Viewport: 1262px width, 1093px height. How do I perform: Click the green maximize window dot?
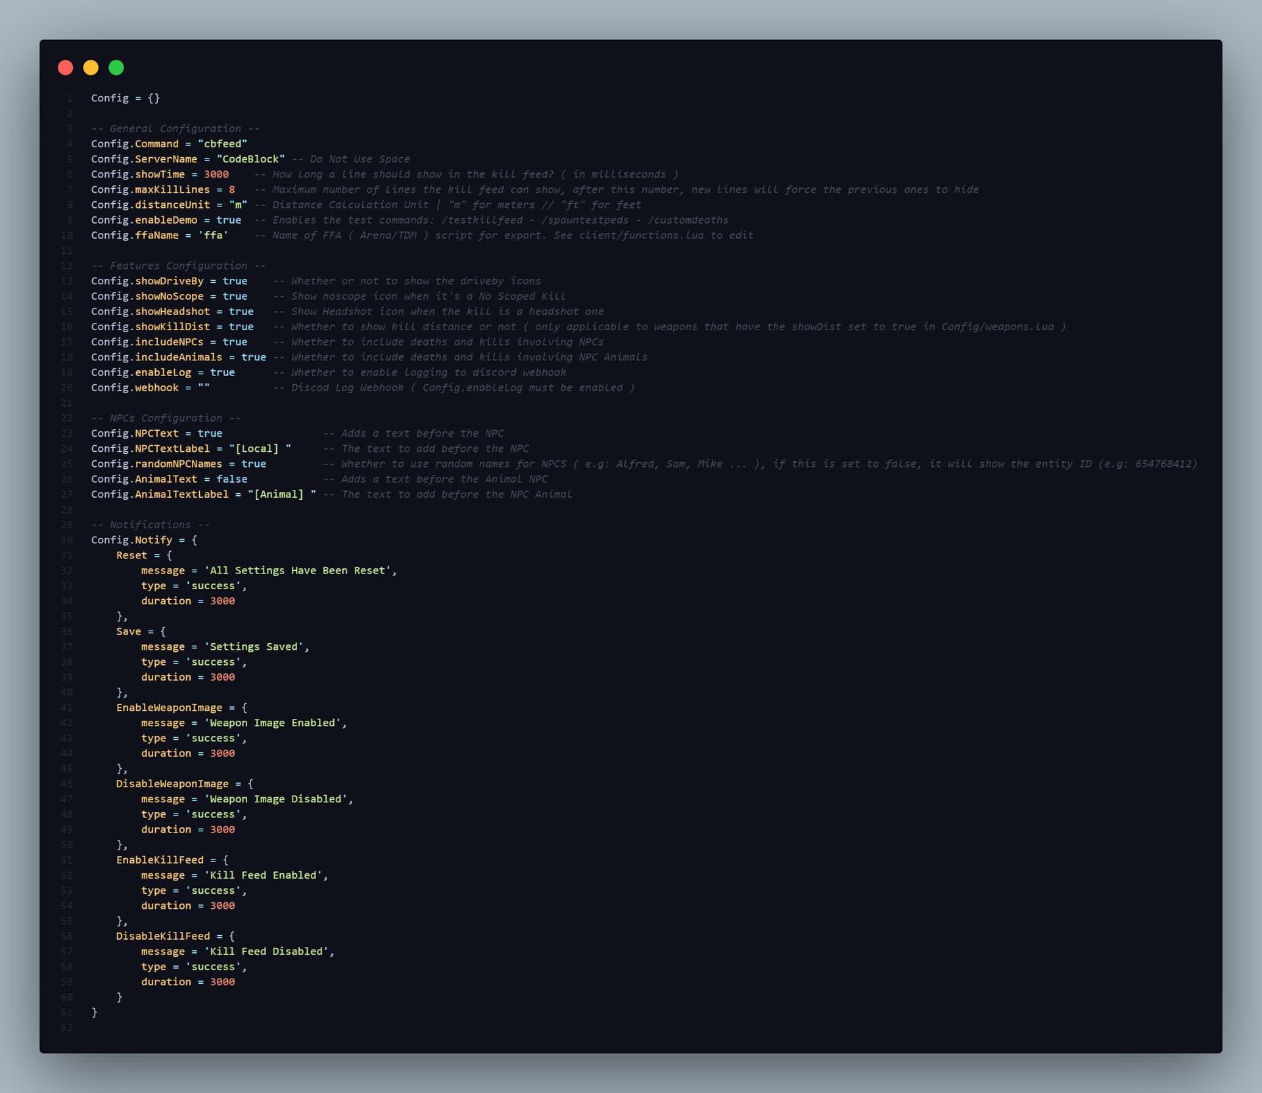[x=116, y=68]
